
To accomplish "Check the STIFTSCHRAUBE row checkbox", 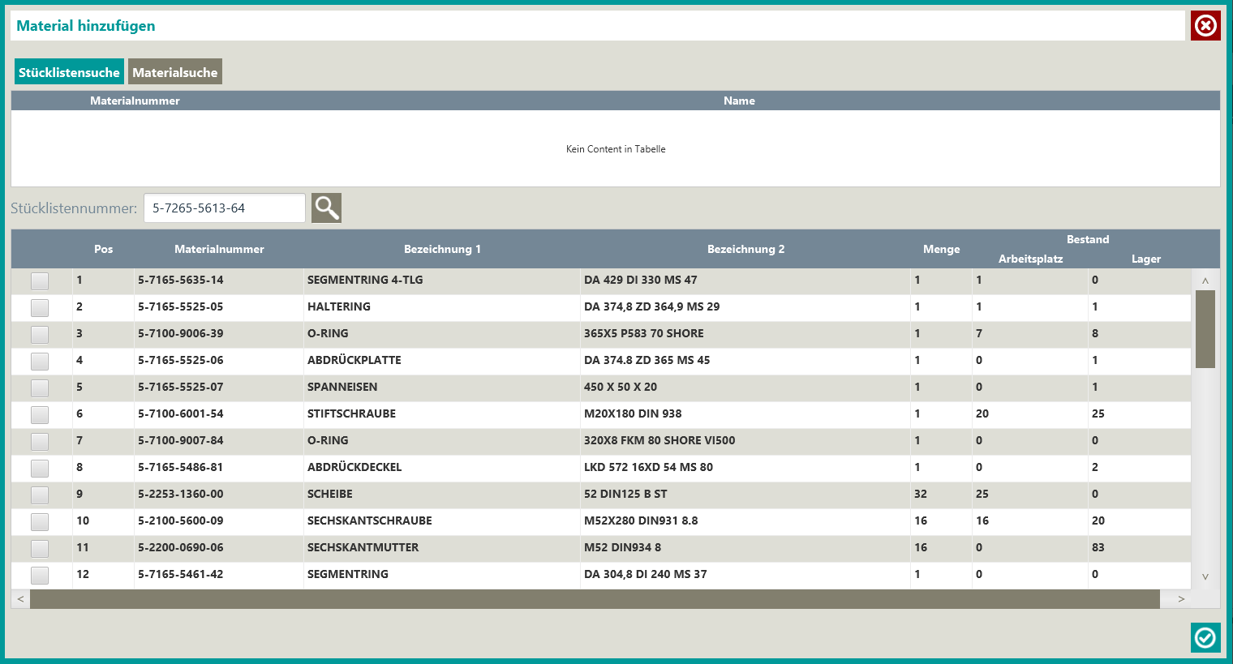I will pos(40,414).
